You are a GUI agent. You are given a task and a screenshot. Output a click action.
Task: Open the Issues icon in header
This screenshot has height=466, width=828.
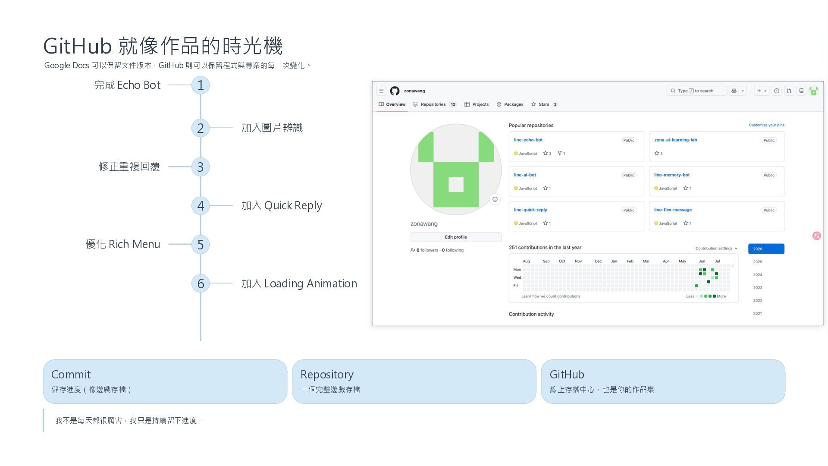click(777, 91)
